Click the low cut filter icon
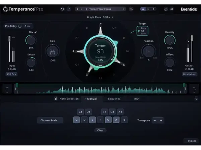The image size is (201, 150). pos(7,89)
